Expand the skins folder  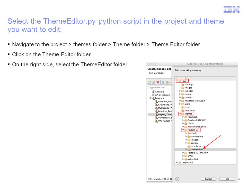(x=180, y=104)
